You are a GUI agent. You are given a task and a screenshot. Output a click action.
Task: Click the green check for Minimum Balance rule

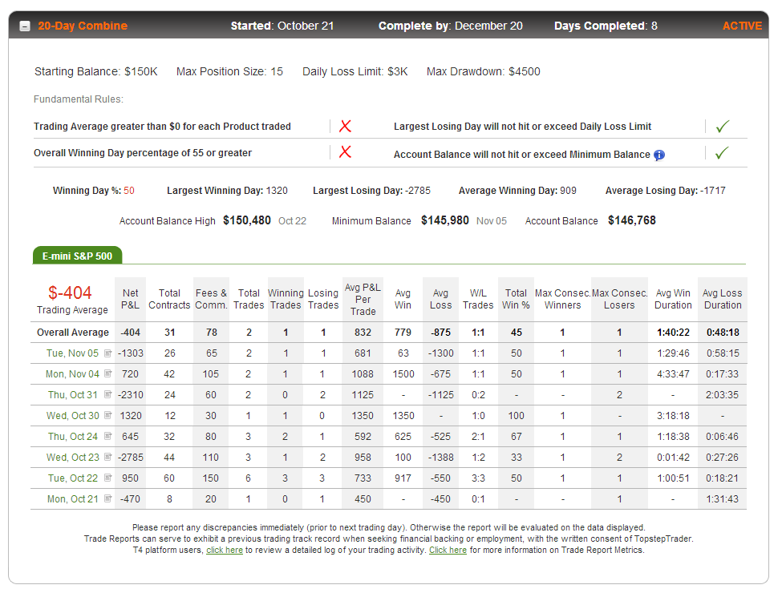coord(723,153)
